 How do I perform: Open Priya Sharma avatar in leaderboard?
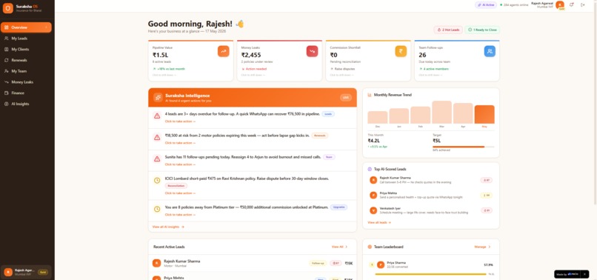tap(381, 264)
